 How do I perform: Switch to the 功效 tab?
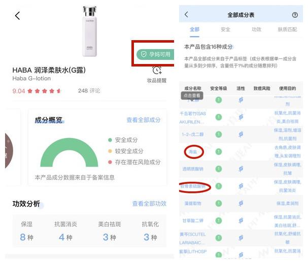(257, 29)
